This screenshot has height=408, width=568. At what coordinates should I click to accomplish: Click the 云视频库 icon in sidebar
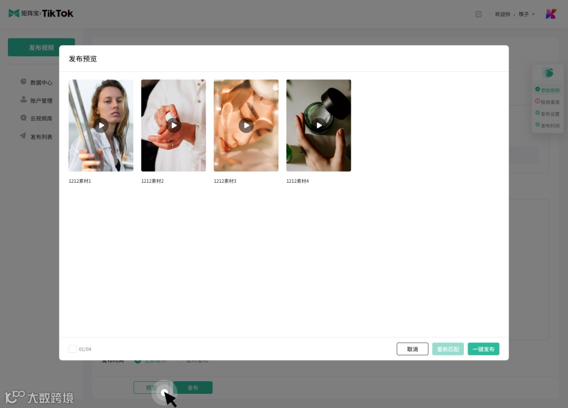pos(24,118)
